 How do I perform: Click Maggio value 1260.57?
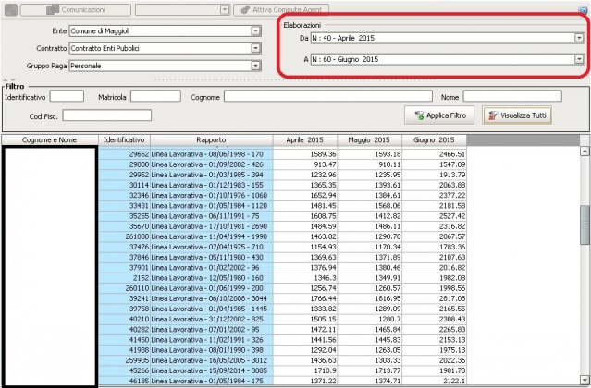pos(369,288)
